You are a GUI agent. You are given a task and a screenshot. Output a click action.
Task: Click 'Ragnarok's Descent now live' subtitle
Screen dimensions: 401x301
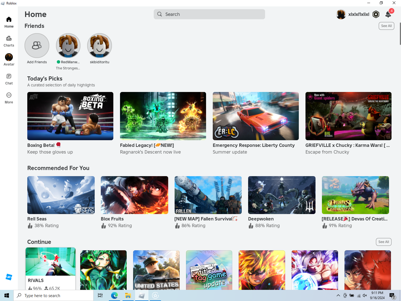150,152
